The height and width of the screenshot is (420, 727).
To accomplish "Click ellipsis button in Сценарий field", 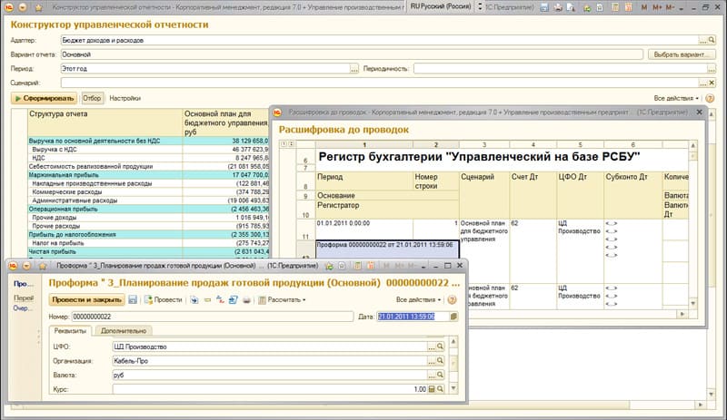I will pyautogui.click(x=703, y=83).
